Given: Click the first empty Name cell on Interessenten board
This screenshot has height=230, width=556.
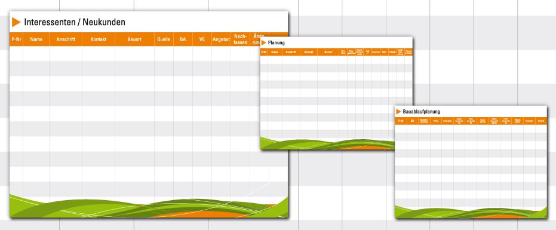Looking at the screenshot, I should coord(36,54).
